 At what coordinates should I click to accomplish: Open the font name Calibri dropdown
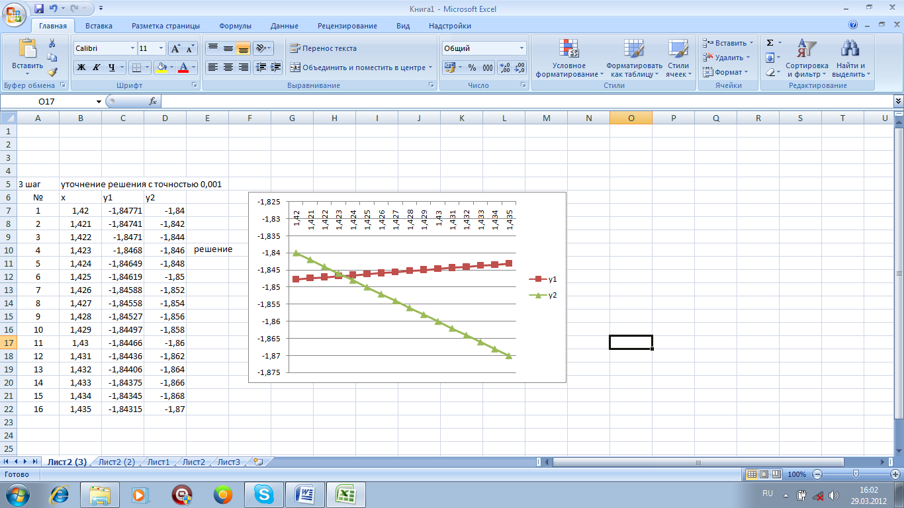131,48
